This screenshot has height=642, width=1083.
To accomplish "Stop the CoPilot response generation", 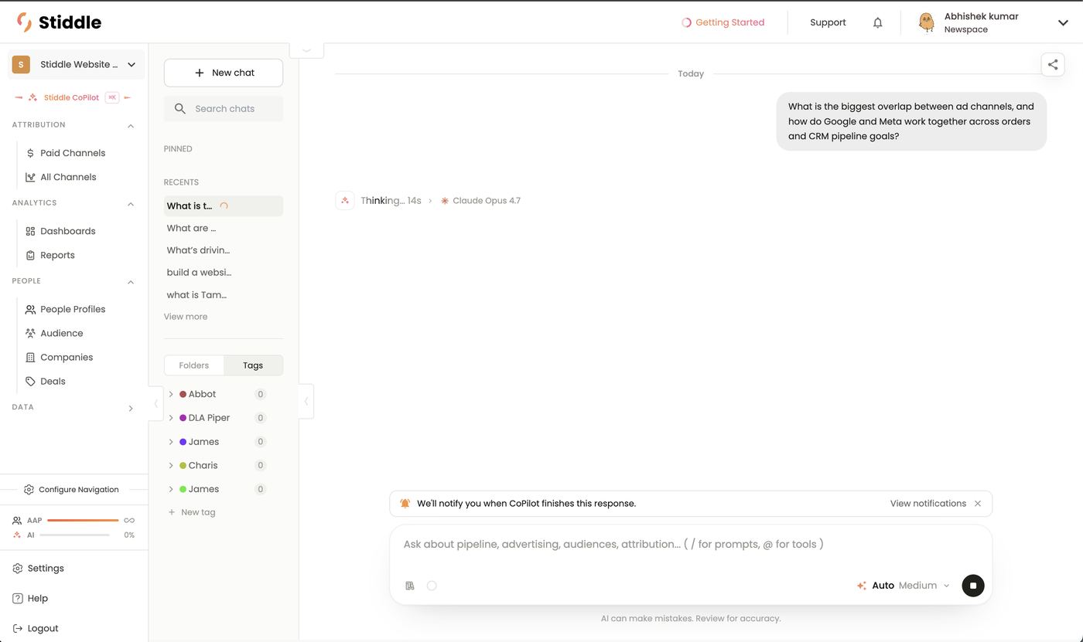I will [x=972, y=586].
